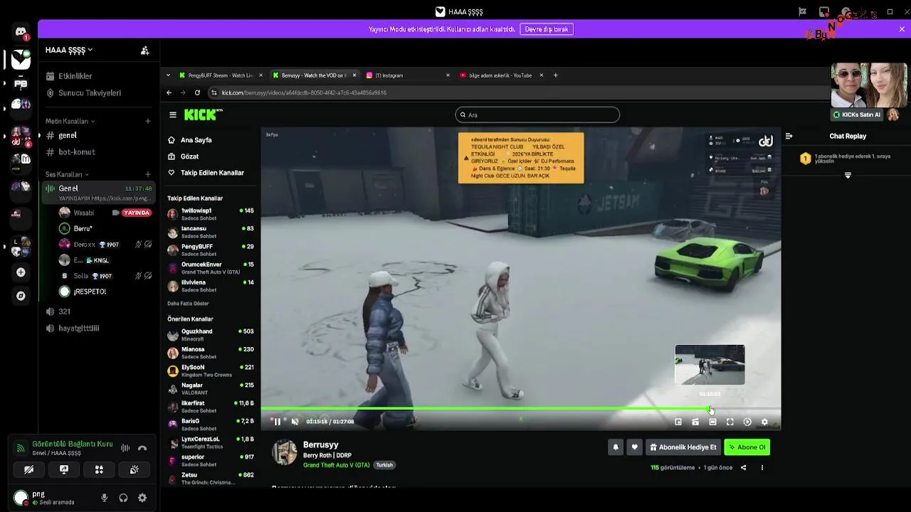Viewport: 911px width, 512px height.
Task: Open Grand Theft Auto V category link
Action: pos(337,465)
